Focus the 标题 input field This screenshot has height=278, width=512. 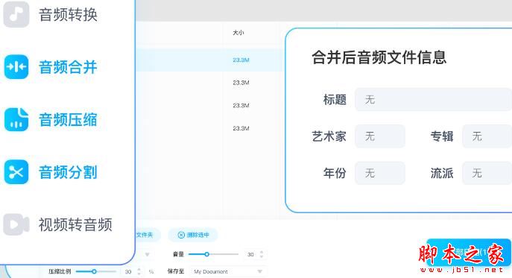tap(433, 99)
